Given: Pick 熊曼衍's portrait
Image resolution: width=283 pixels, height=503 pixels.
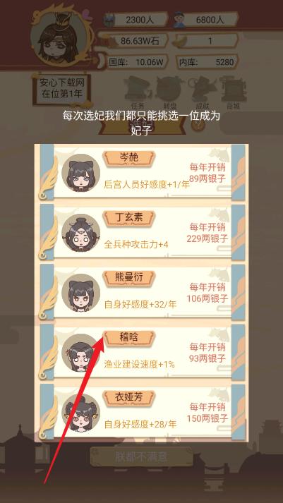Looking at the screenshot, I should coord(80,293).
